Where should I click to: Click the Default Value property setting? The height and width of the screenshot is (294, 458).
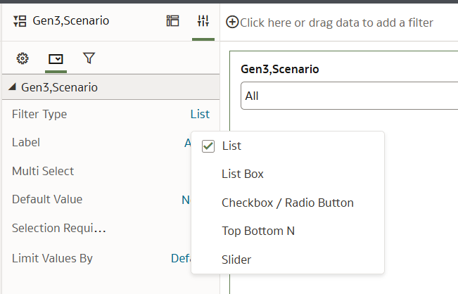click(x=186, y=200)
